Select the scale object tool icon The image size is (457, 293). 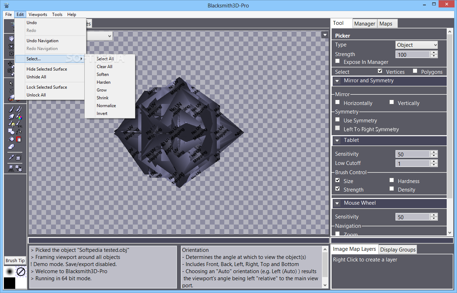pyautogui.click(x=11, y=72)
